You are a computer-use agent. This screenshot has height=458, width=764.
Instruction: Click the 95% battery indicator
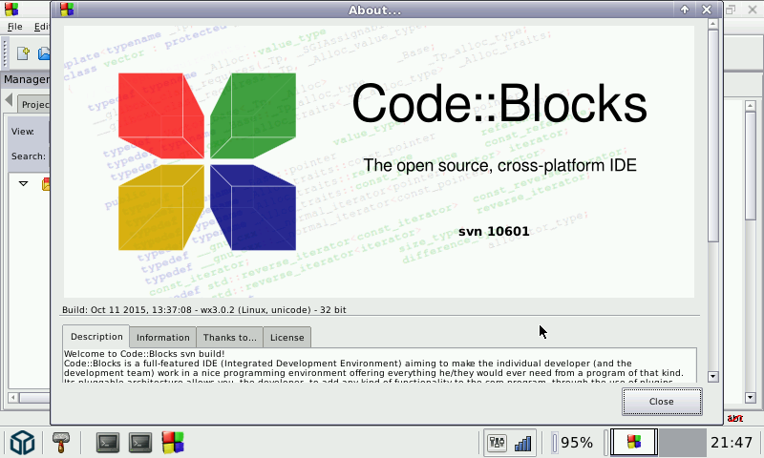572,443
